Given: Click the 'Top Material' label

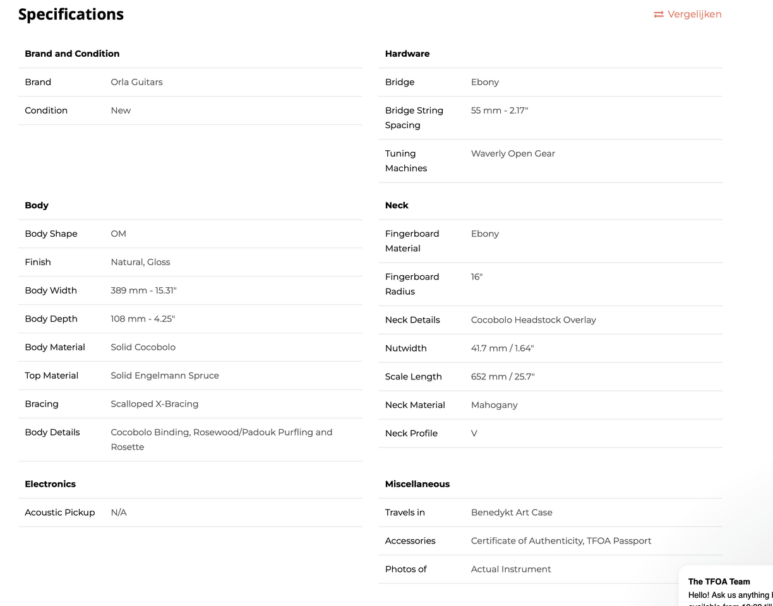Looking at the screenshot, I should (51, 376).
